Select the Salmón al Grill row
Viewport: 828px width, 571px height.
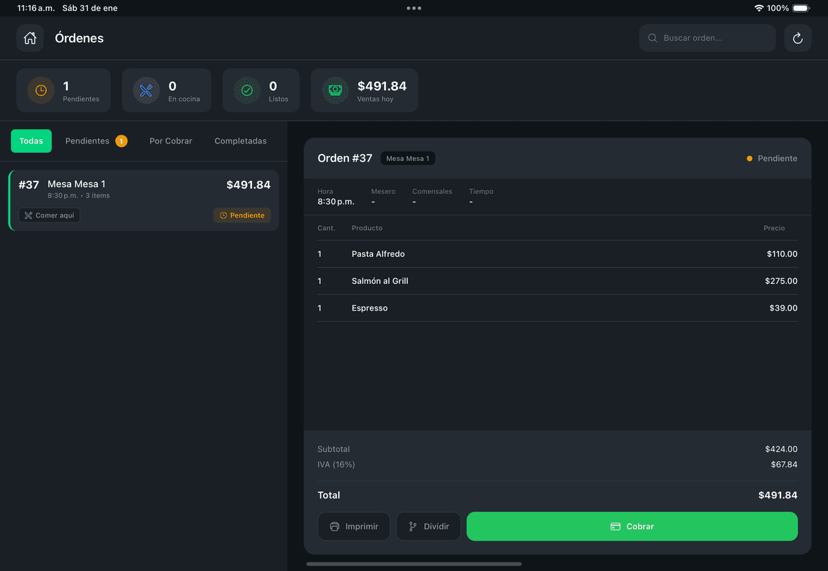557,281
